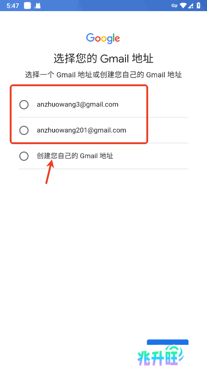This screenshot has height=368, width=207.
Task: Click the 选择您的 Gmail 地址 heading
Action: point(103,58)
